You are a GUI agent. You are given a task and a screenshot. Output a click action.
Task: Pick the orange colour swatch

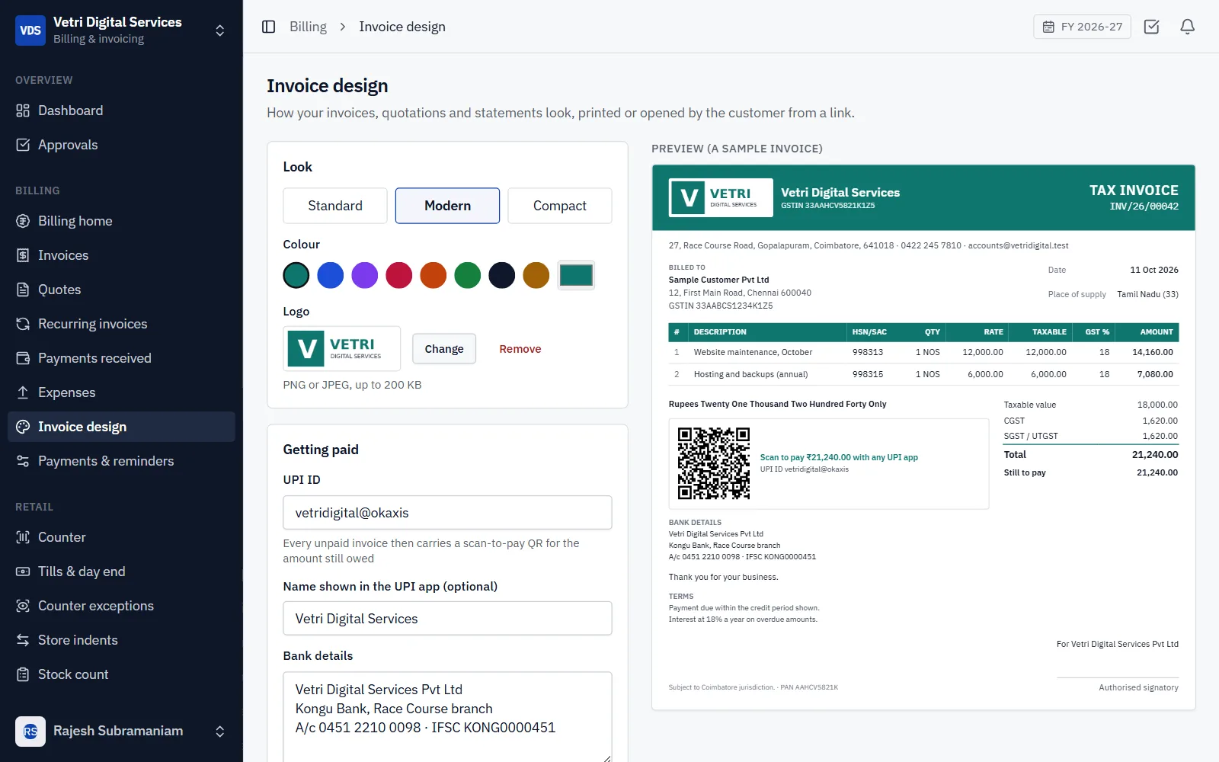(434, 275)
